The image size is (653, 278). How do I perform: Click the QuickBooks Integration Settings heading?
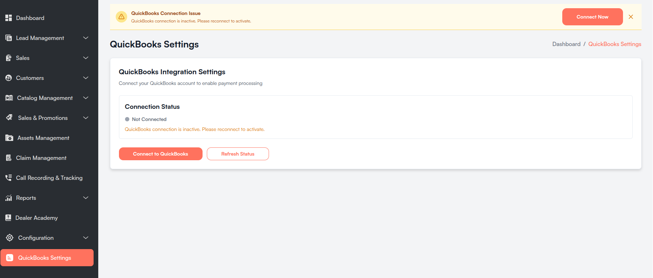click(x=172, y=72)
